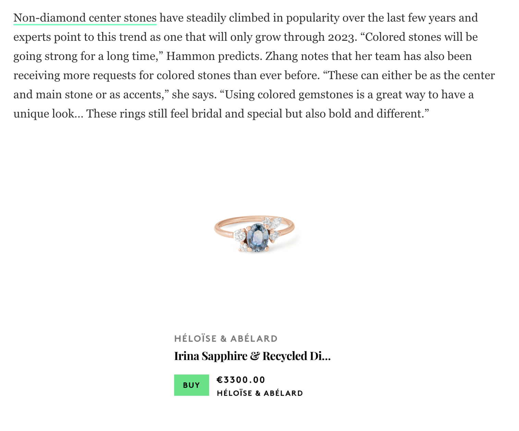Viewport: 519px width, 431px height.
Task: Open the Irina Sapphire & Recycled Di... product title
Action: click(252, 356)
